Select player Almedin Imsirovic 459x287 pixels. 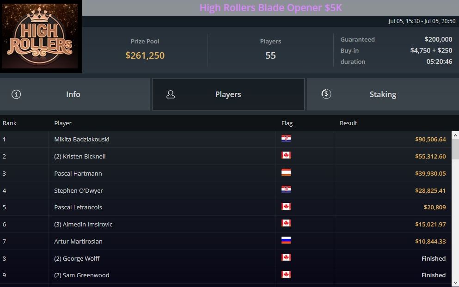(83, 224)
